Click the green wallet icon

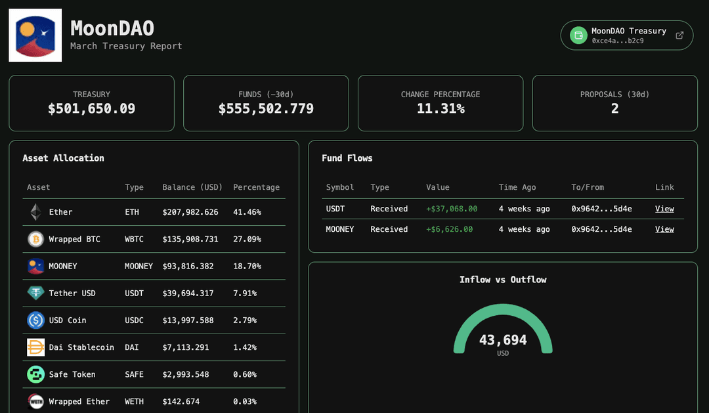[x=578, y=35]
